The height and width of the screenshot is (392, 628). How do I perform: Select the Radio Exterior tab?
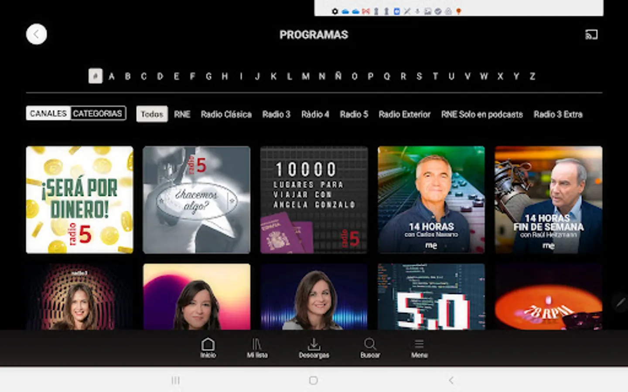pyautogui.click(x=404, y=114)
